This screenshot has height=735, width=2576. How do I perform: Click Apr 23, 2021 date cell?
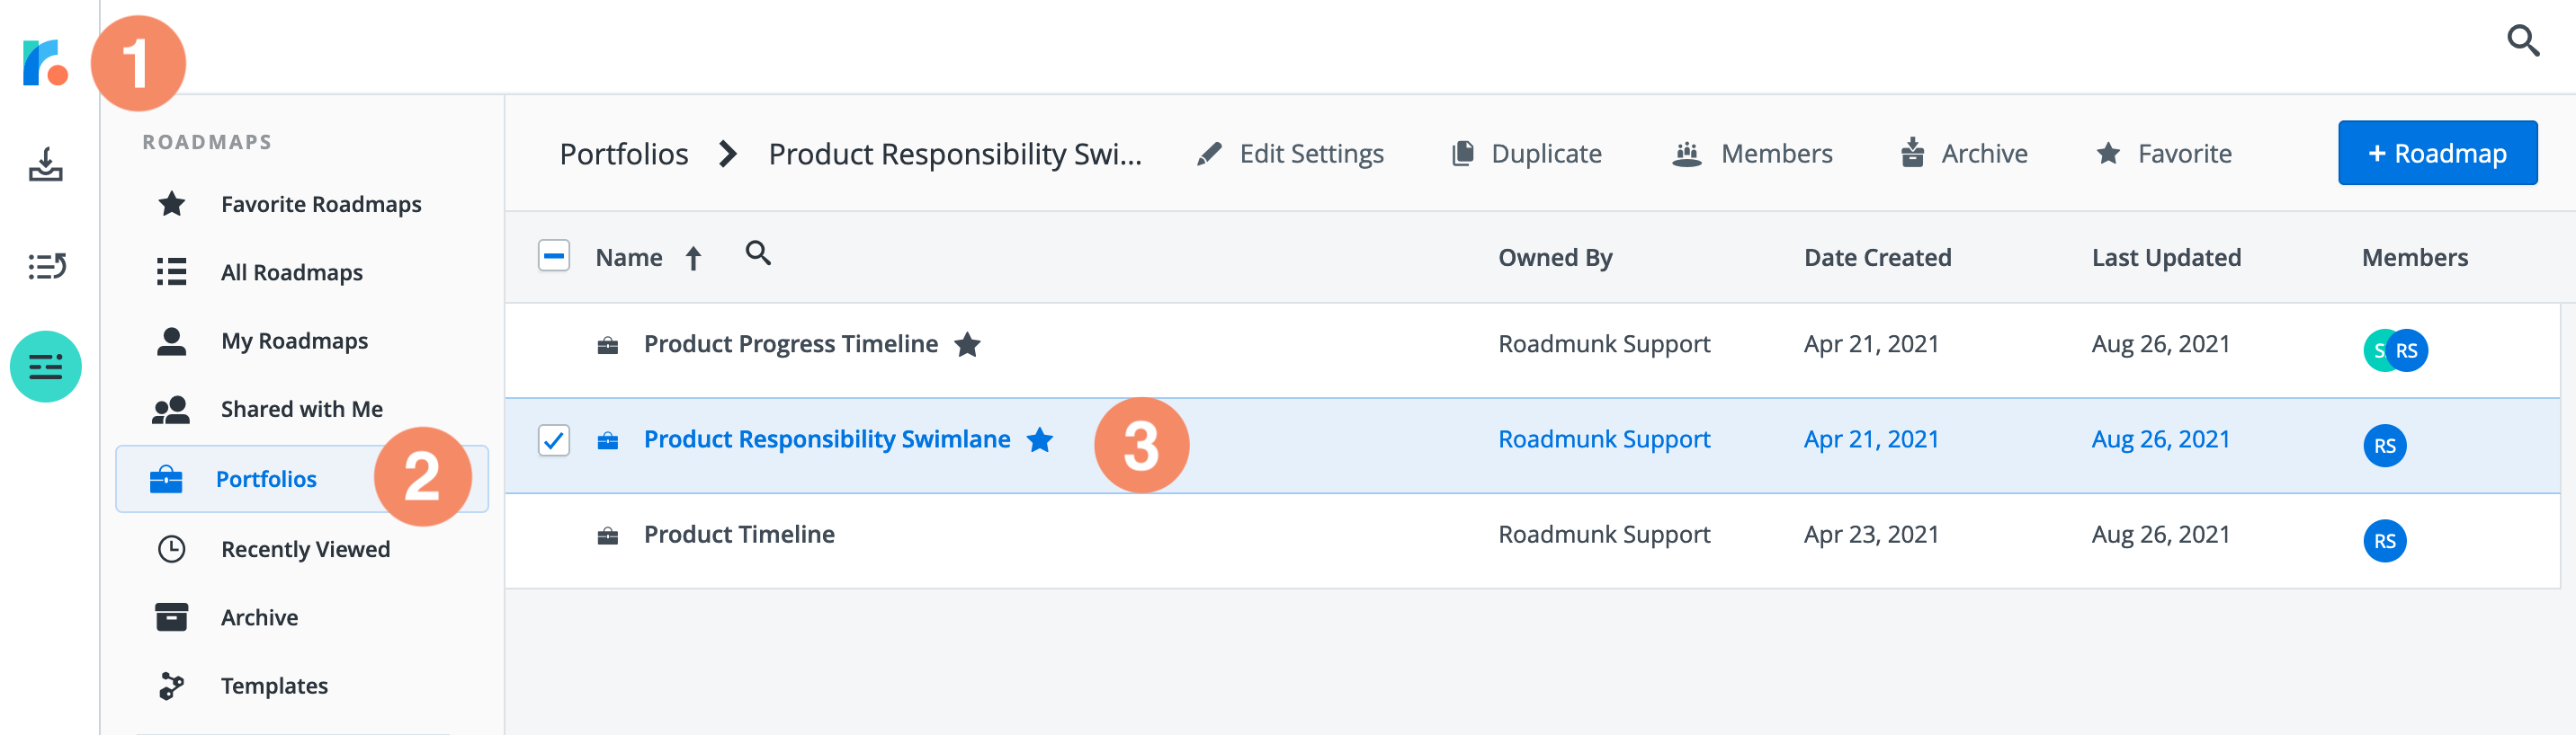pos(1871,535)
